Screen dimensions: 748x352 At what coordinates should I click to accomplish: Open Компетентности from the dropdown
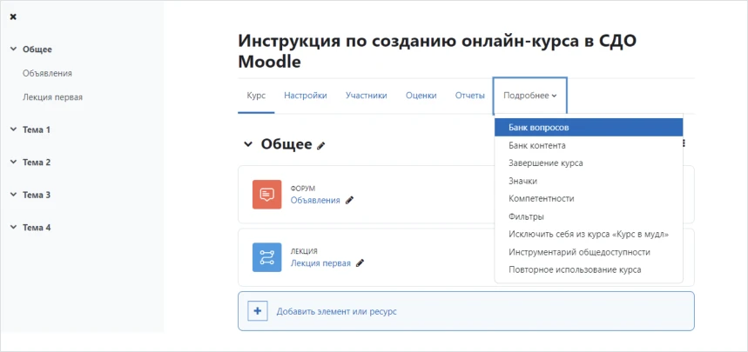pyautogui.click(x=589, y=199)
